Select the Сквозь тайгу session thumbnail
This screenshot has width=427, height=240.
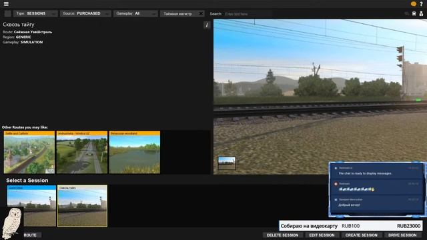coord(82,206)
